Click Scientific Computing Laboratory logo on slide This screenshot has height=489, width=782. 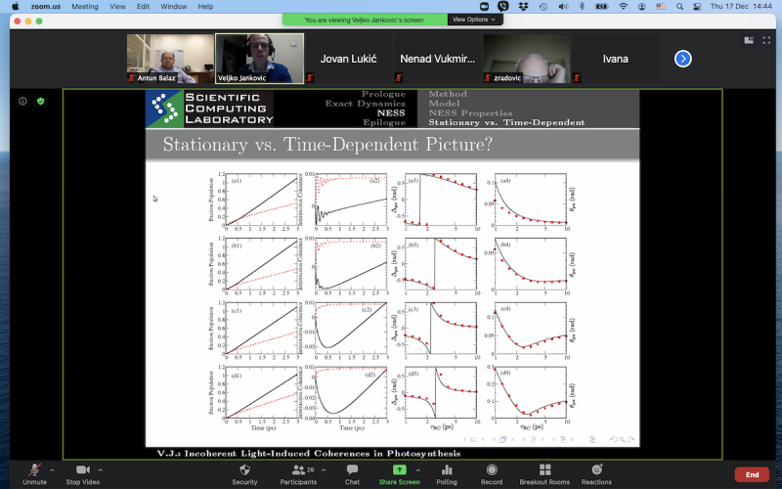210,109
